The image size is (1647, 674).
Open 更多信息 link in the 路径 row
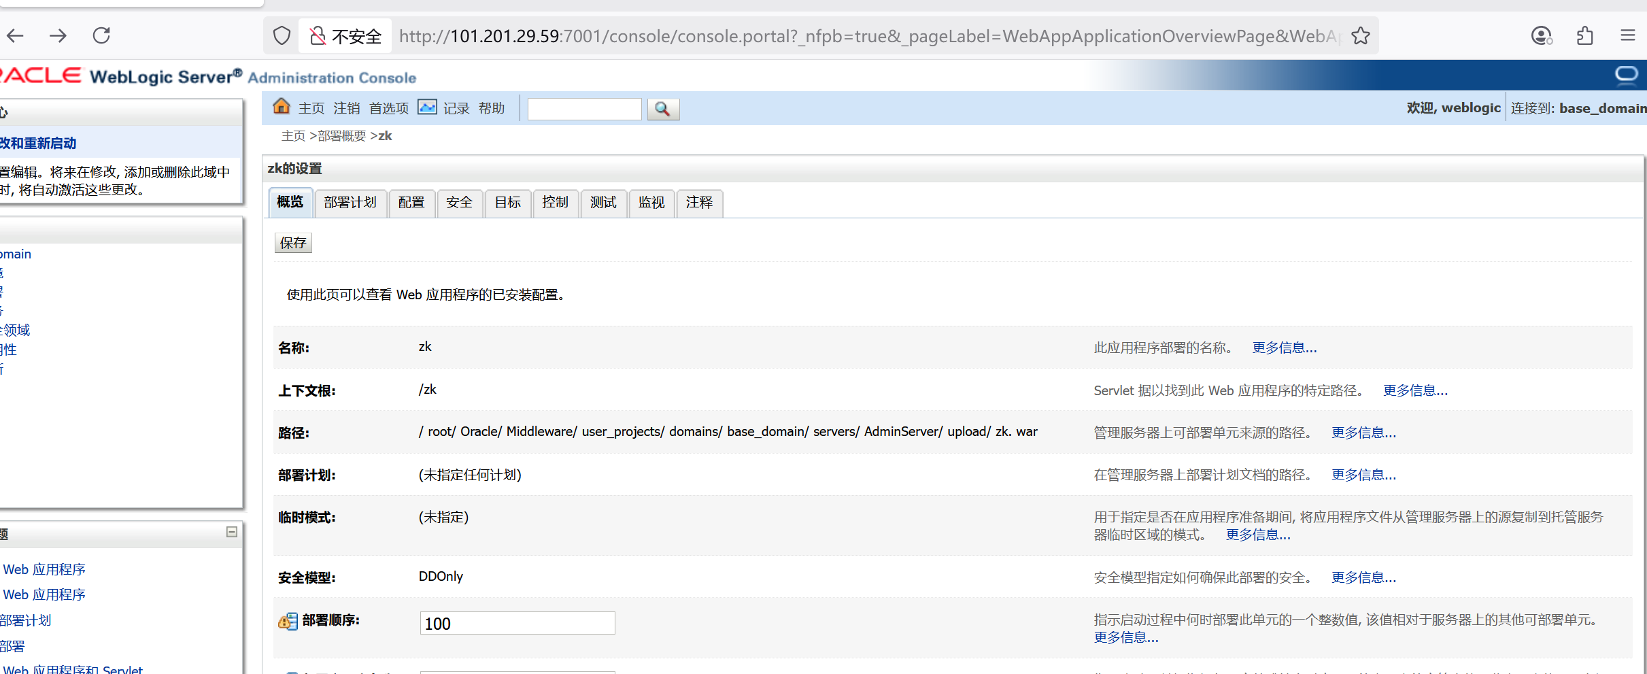pyautogui.click(x=1363, y=433)
